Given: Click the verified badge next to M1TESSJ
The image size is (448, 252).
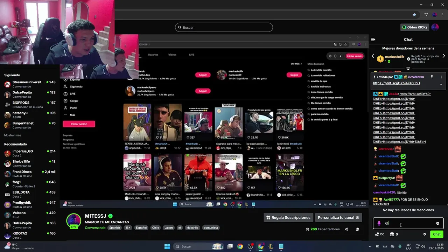Looking at the screenshot, I should click(110, 216).
